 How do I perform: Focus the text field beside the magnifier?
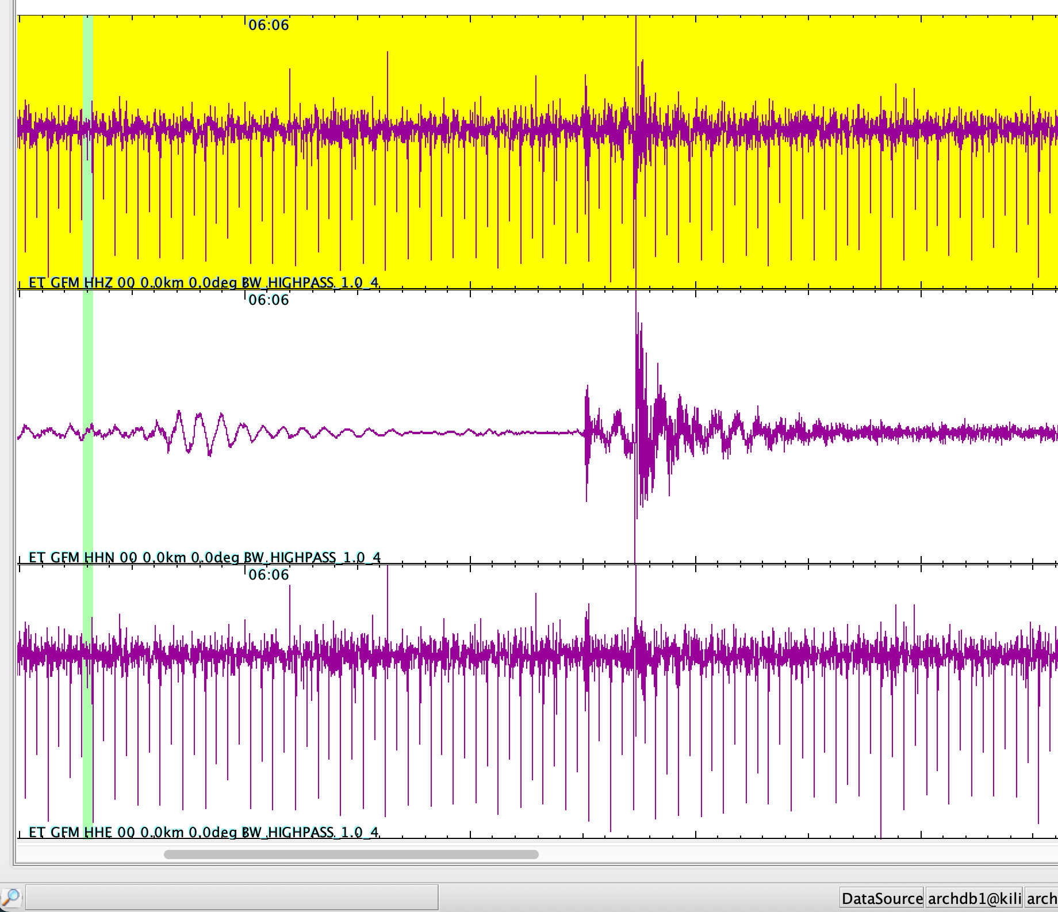(x=232, y=898)
